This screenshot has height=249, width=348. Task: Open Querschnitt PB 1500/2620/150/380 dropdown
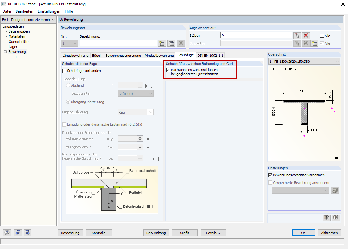tap(304, 62)
